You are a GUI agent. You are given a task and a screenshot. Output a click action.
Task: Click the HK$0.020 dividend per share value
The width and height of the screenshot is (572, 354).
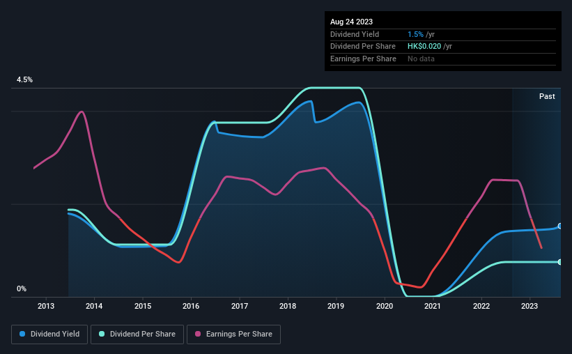(424, 47)
